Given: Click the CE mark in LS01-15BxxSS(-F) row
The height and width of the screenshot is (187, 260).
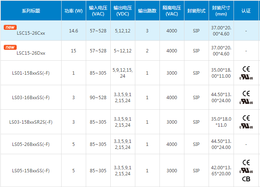Looking at the screenshot, I should pos(246,69).
